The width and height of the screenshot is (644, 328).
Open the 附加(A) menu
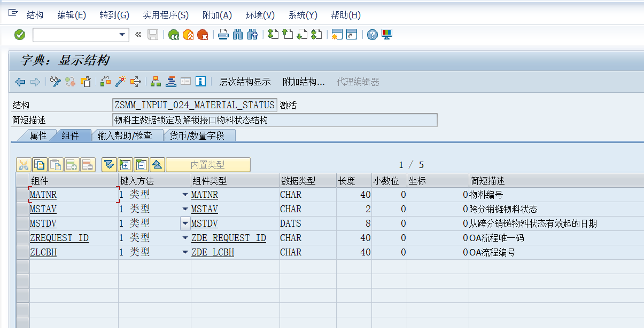[217, 15]
